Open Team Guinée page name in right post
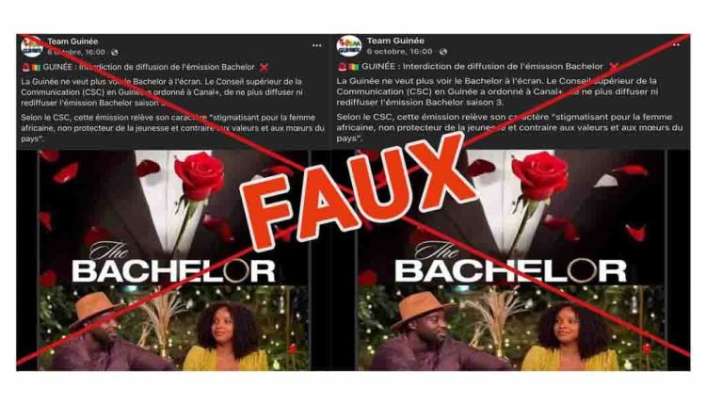This screenshot has height=405, width=706. click(395, 41)
